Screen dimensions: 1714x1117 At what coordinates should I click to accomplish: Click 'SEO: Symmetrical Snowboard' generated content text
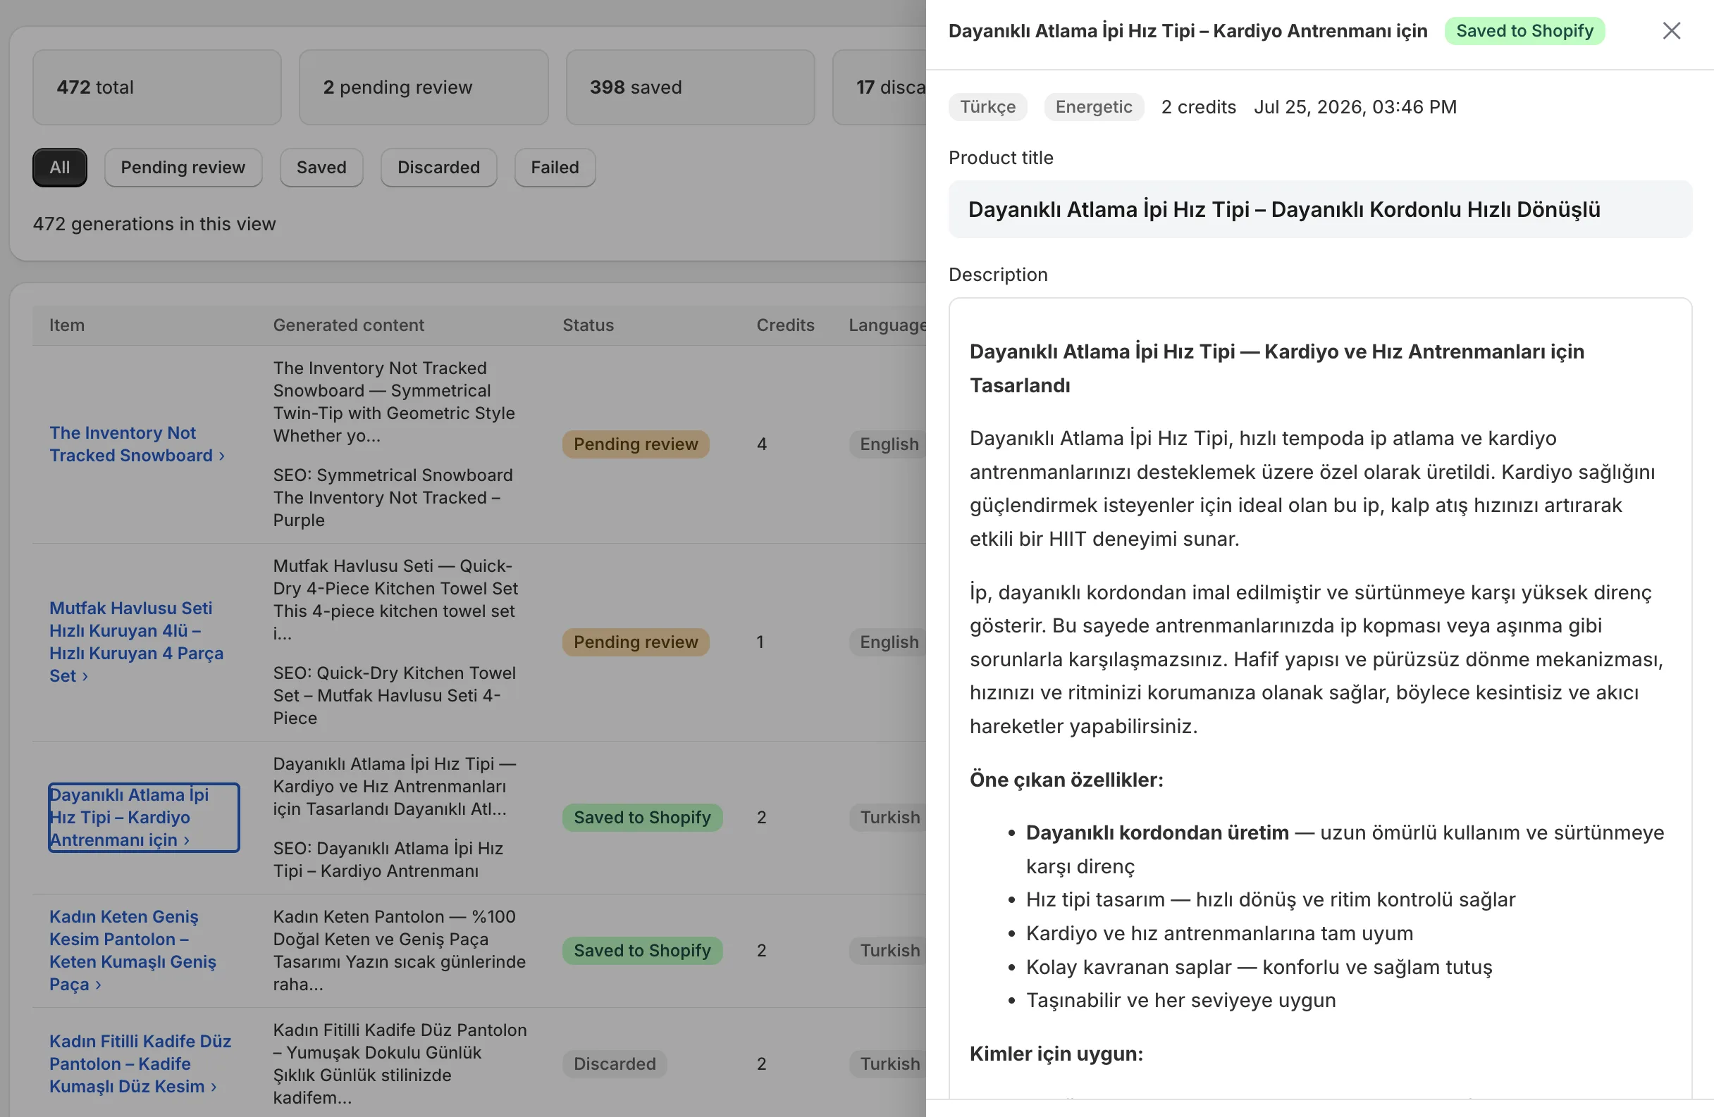393,497
